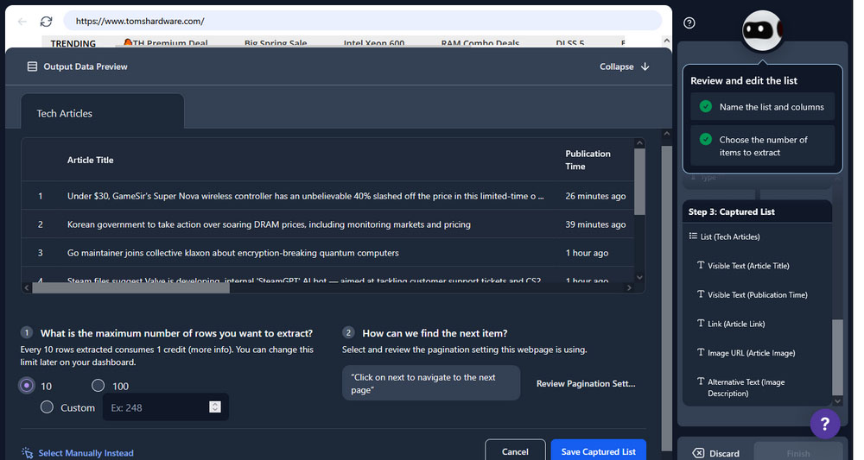Select the Go maintainer quantum computers row

[327, 253]
